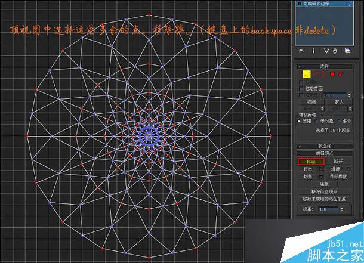
Task: Click the Pin Stack icon
Action: point(301,51)
